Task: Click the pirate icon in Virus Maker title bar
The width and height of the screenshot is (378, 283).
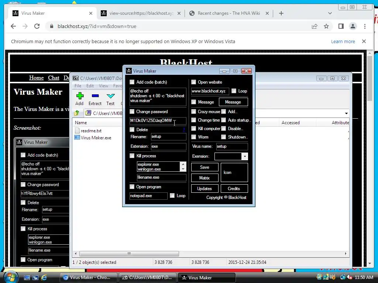Action: coord(129,71)
